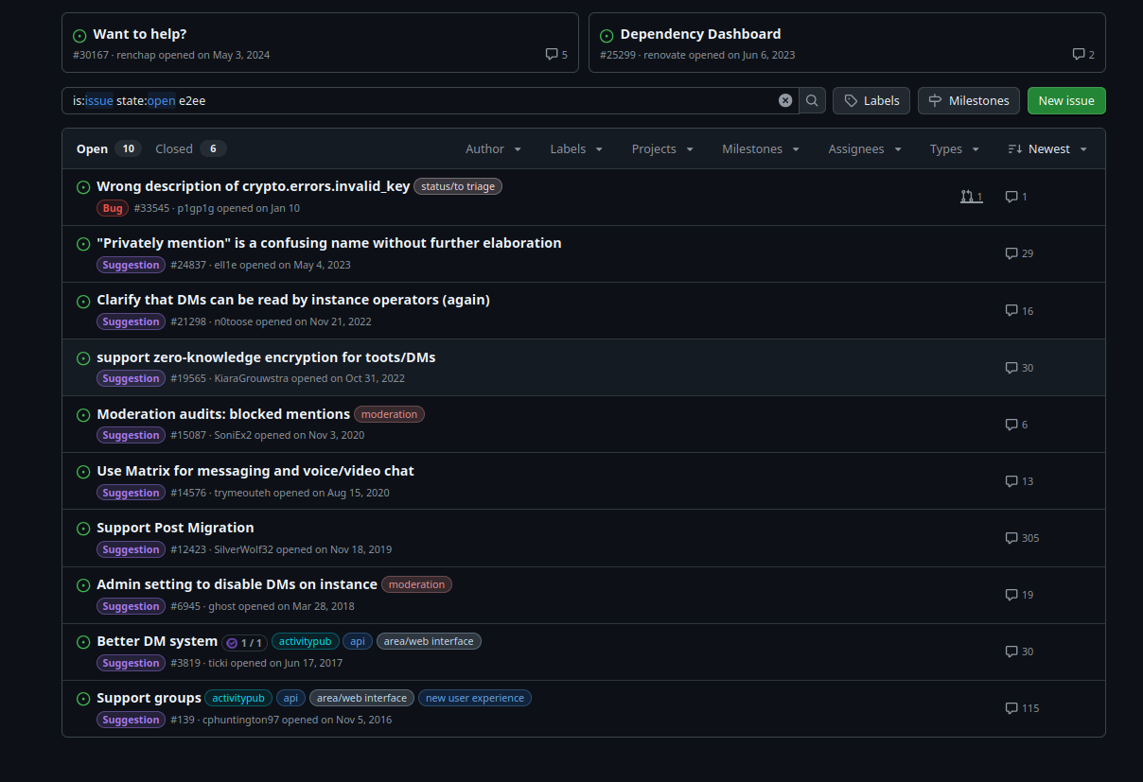
Task: Open the Labels page button
Action: pos(871,100)
